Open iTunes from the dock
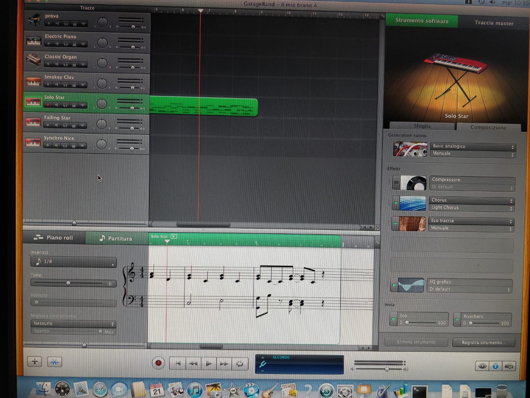Screen dimensions: 530x398 coord(195,390)
